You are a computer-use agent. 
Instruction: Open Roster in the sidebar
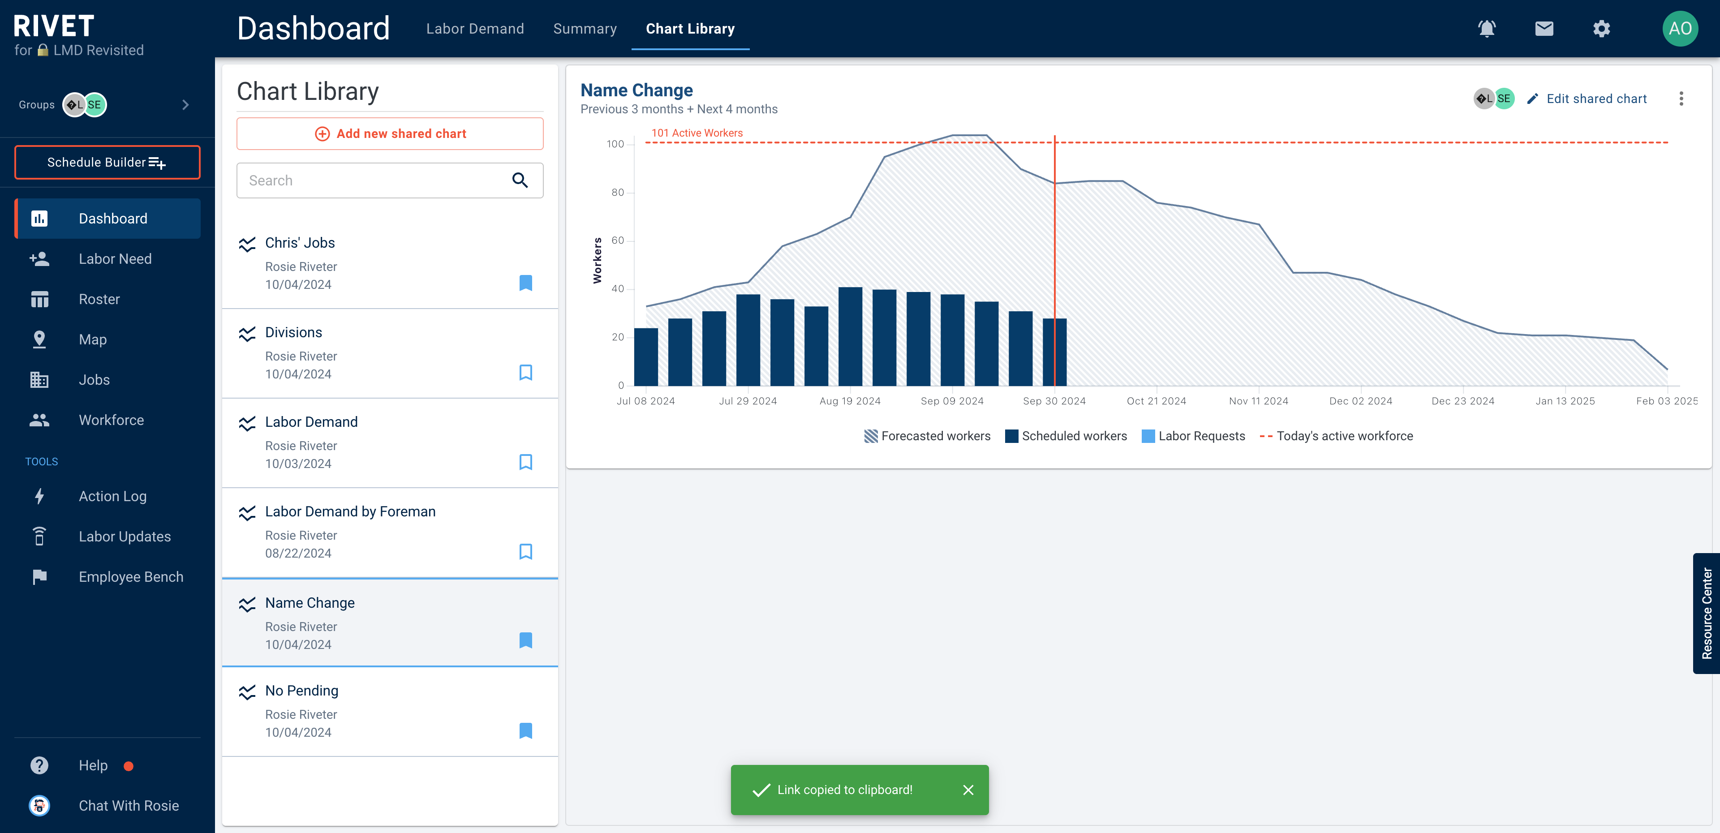pyautogui.click(x=107, y=299)
